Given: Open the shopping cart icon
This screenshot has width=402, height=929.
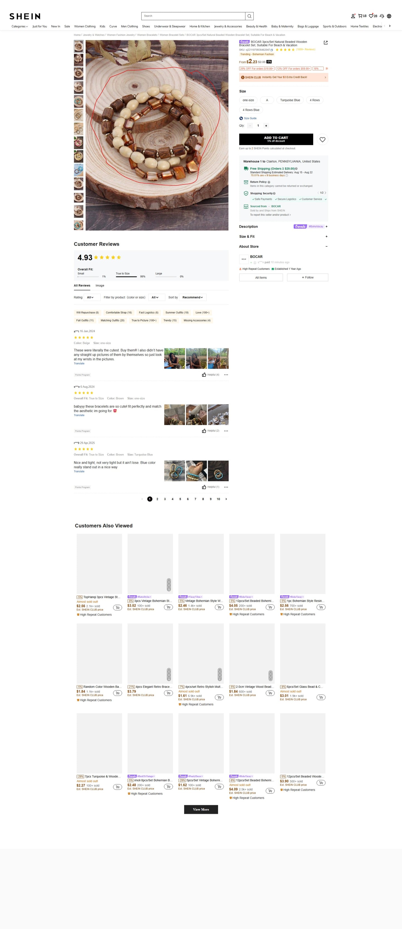Looking at the screenshot, I should click(x=360, y=16).
